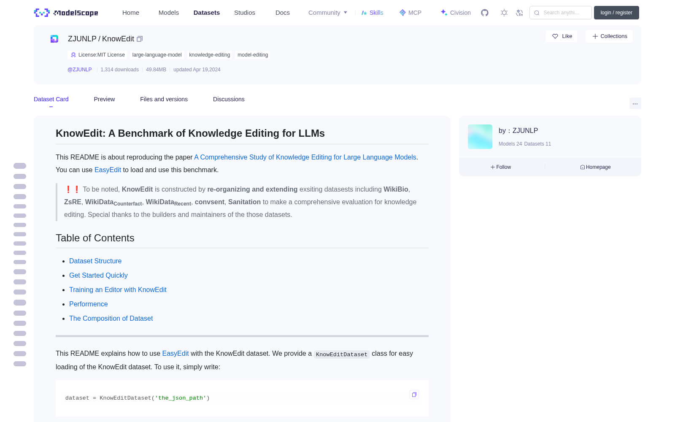The width and height of the screenshot is (675, 422).
Task: Open the ModelScope logo home link
Action: pyautogui.click(x=66, y=13)
